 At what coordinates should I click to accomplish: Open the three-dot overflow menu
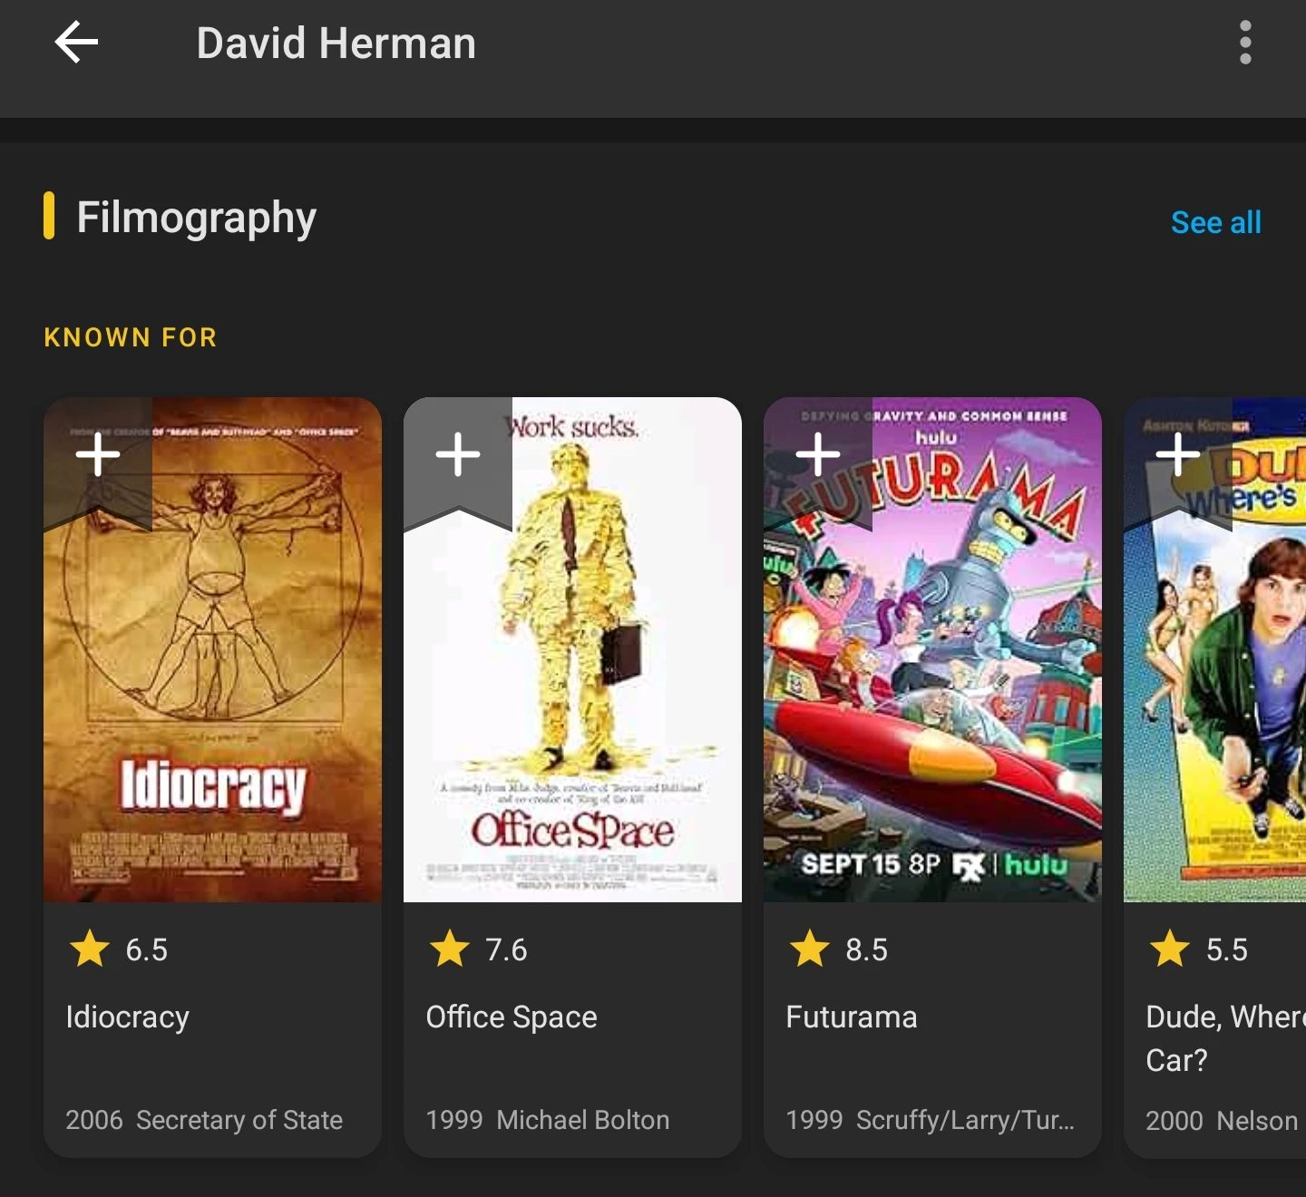tap(1245, 43)
